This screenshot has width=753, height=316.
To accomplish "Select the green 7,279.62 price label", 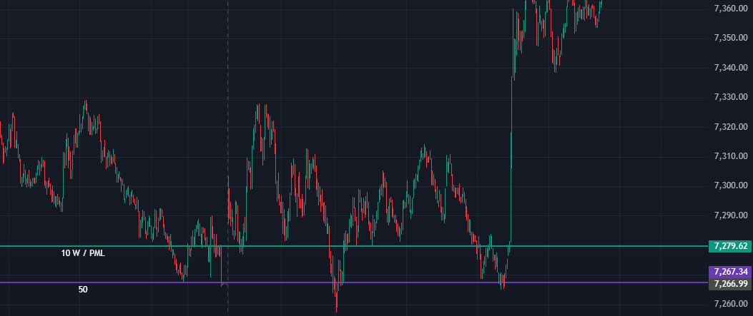I will [730, 246].
